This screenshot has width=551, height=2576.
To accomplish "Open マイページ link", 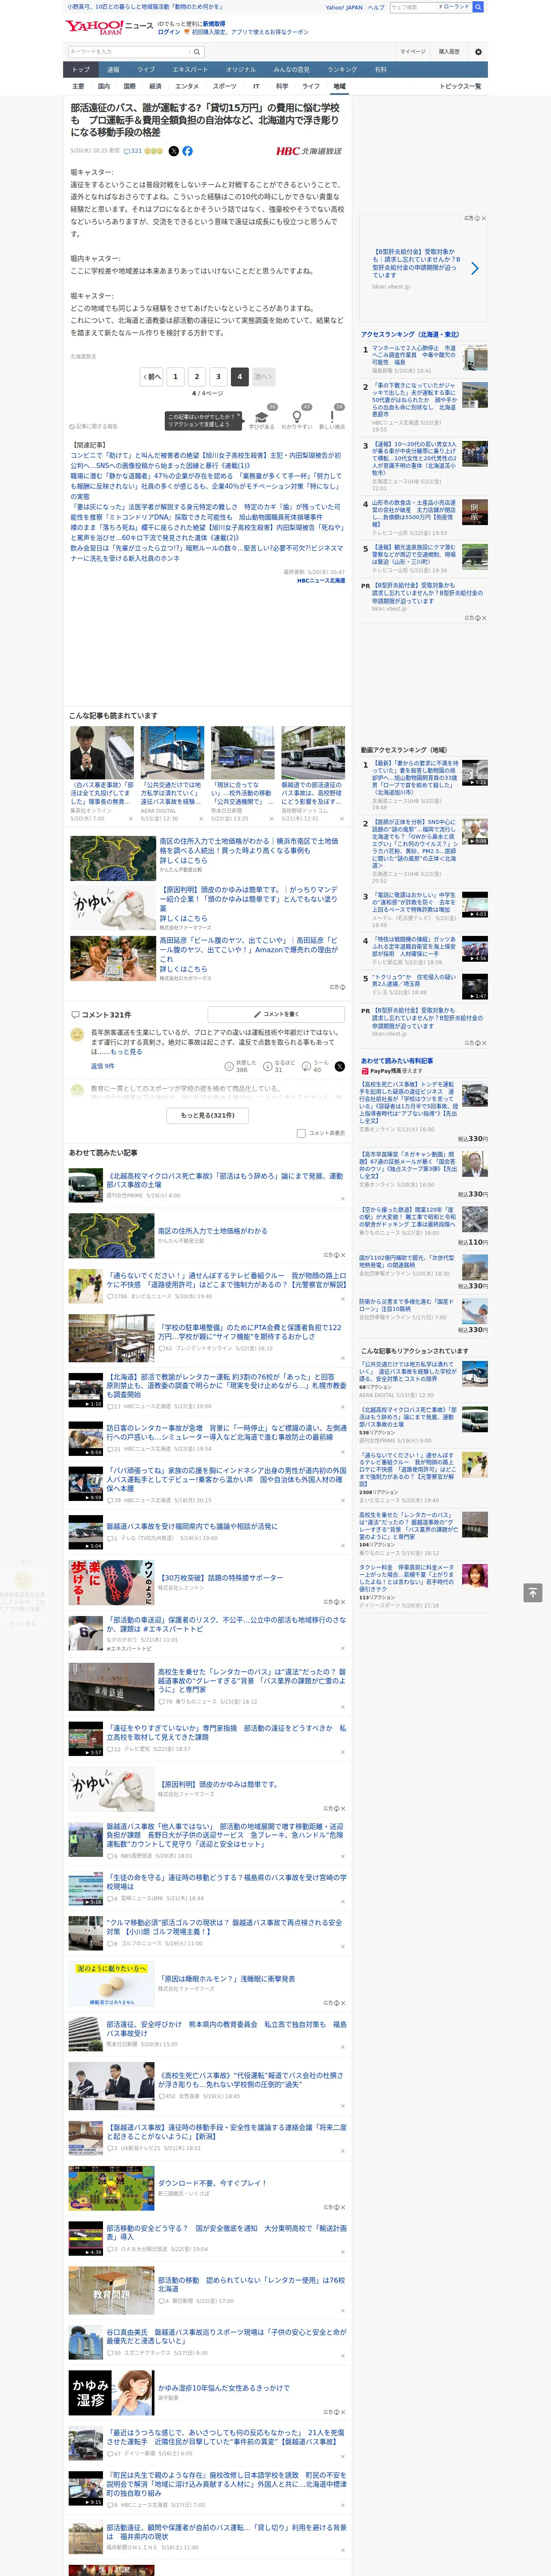I will 413,52.
